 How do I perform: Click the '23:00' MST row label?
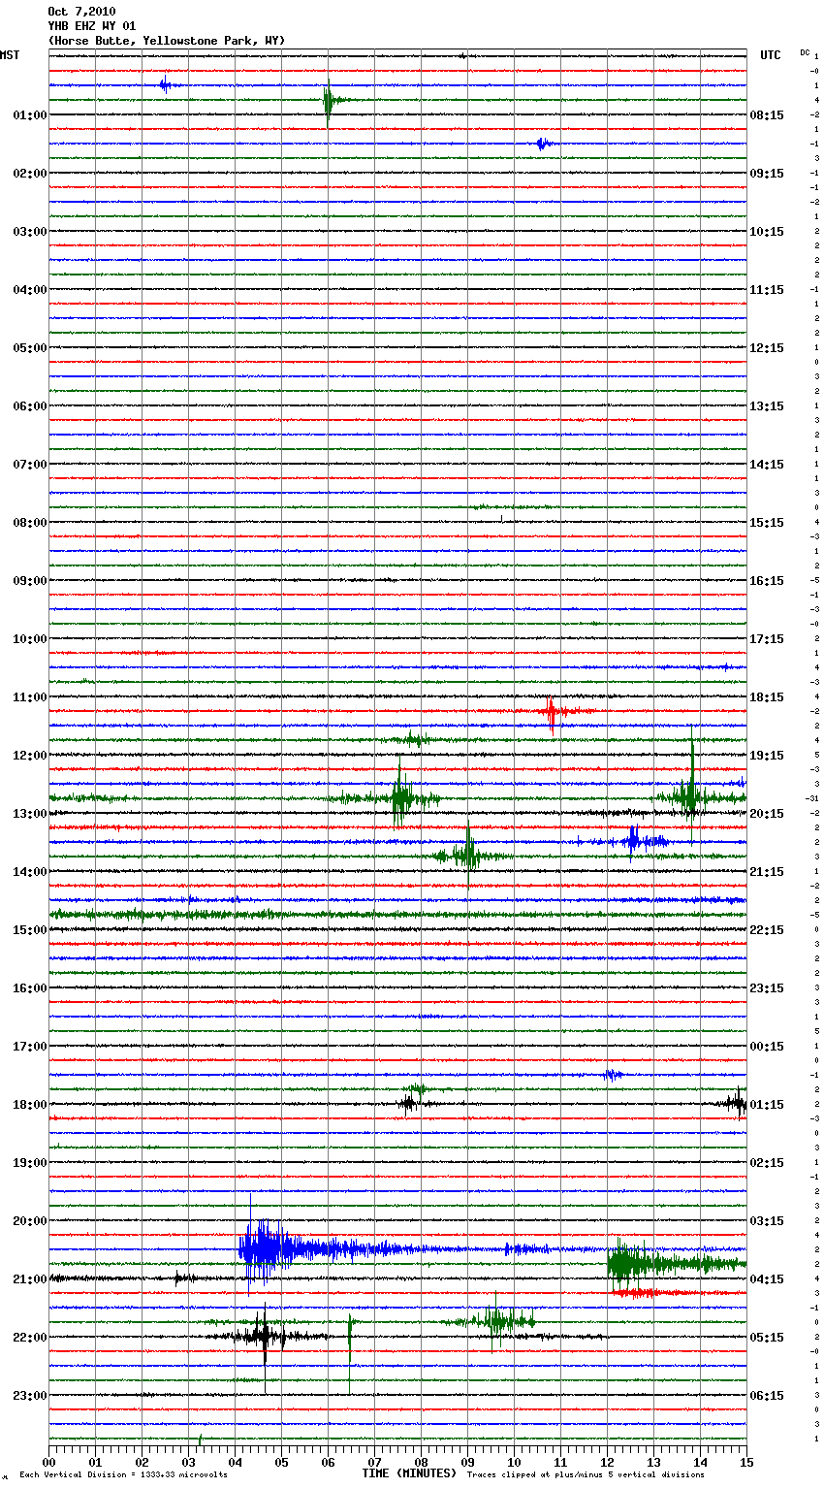(x=30, y=1396)
